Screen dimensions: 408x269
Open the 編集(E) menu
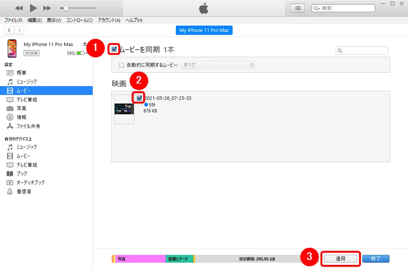[x=34, y=20]
